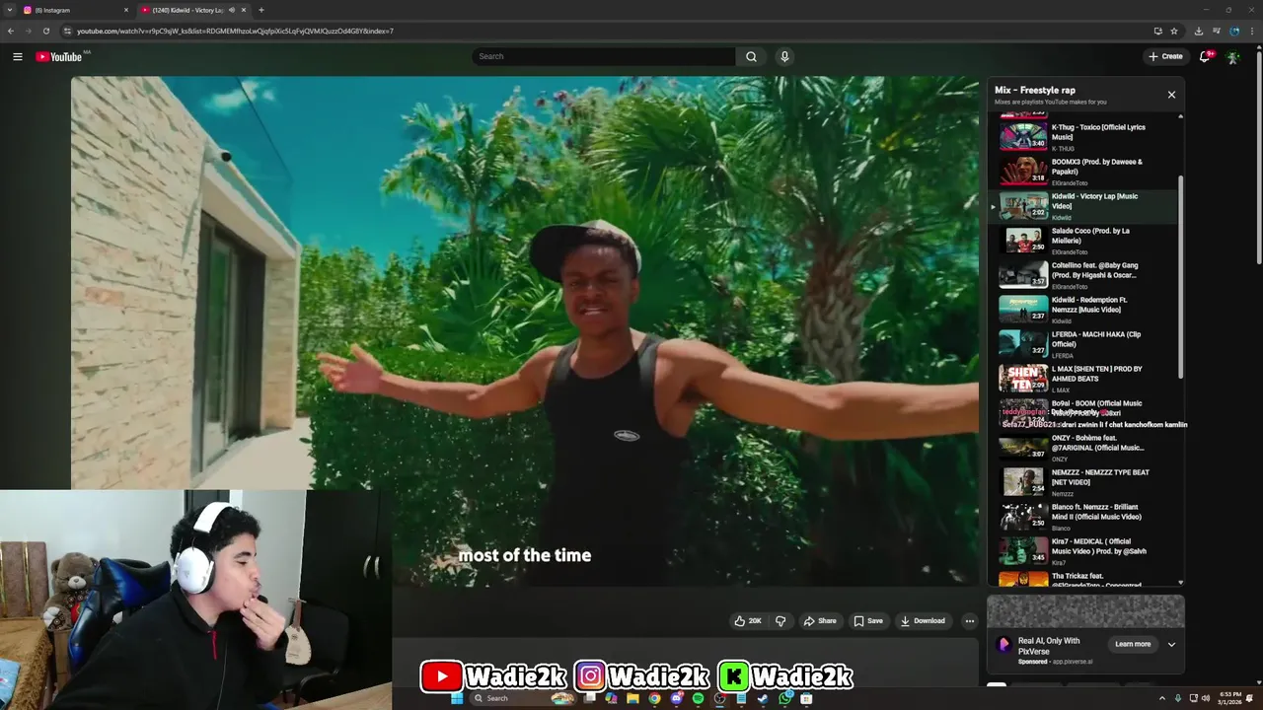Open the YouTube account avatar menu
Screen dimensions: 1263x710
click(x=1232, y=56)
